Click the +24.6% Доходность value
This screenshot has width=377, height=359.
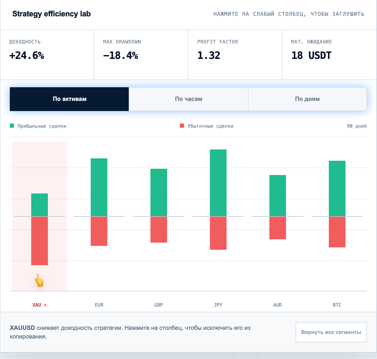tap(27, 55)
